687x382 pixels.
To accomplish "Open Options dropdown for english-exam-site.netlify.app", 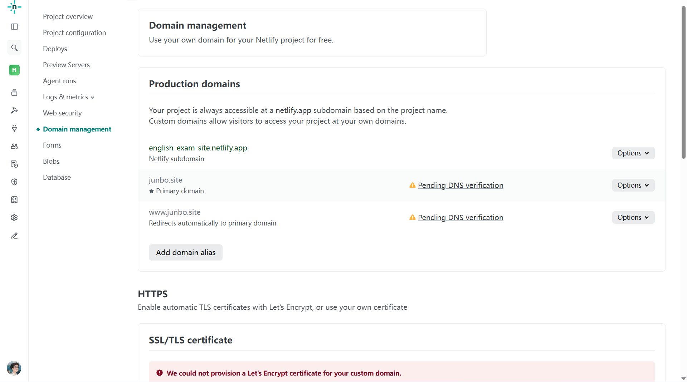I will click(633, 153).
